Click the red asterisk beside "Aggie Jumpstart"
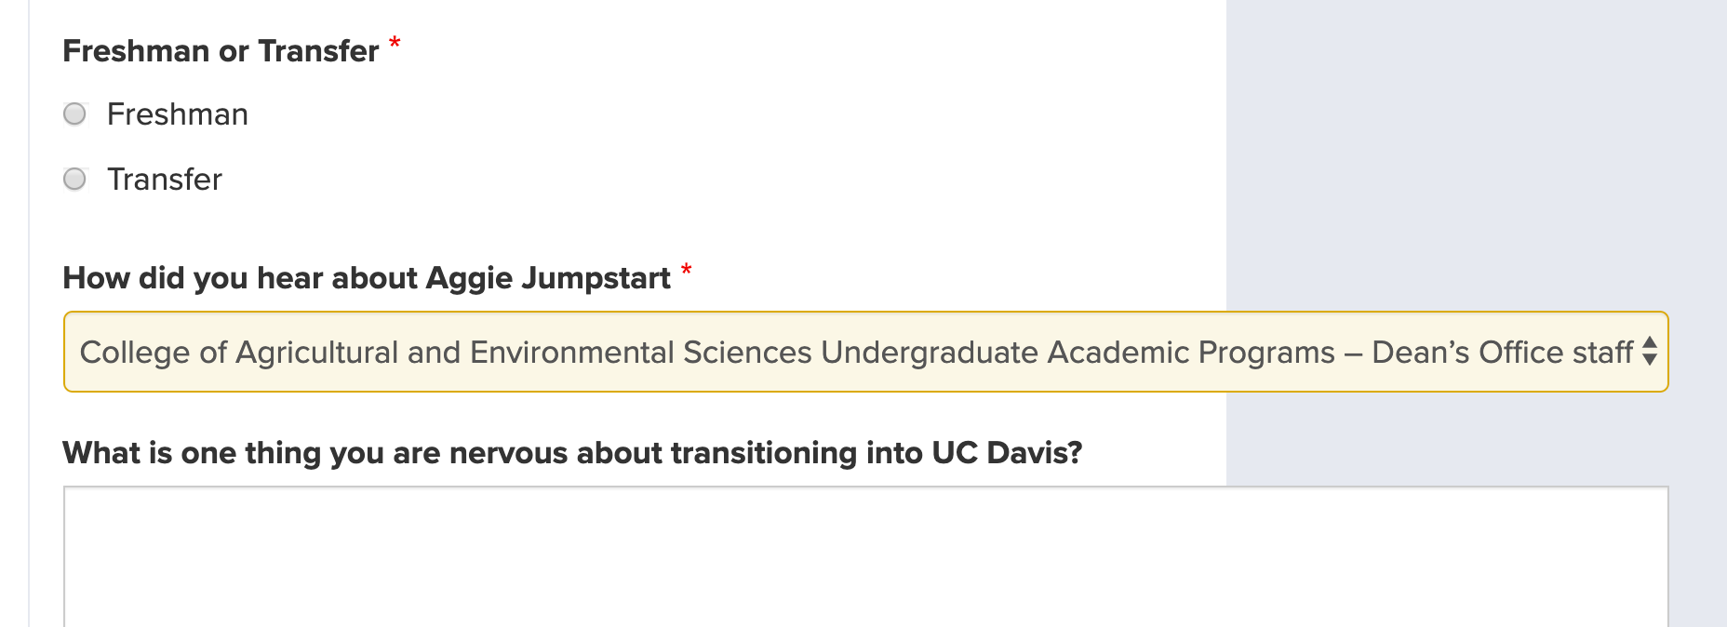This screenshot has width=1727, height=627. click(x=686, y=271)
